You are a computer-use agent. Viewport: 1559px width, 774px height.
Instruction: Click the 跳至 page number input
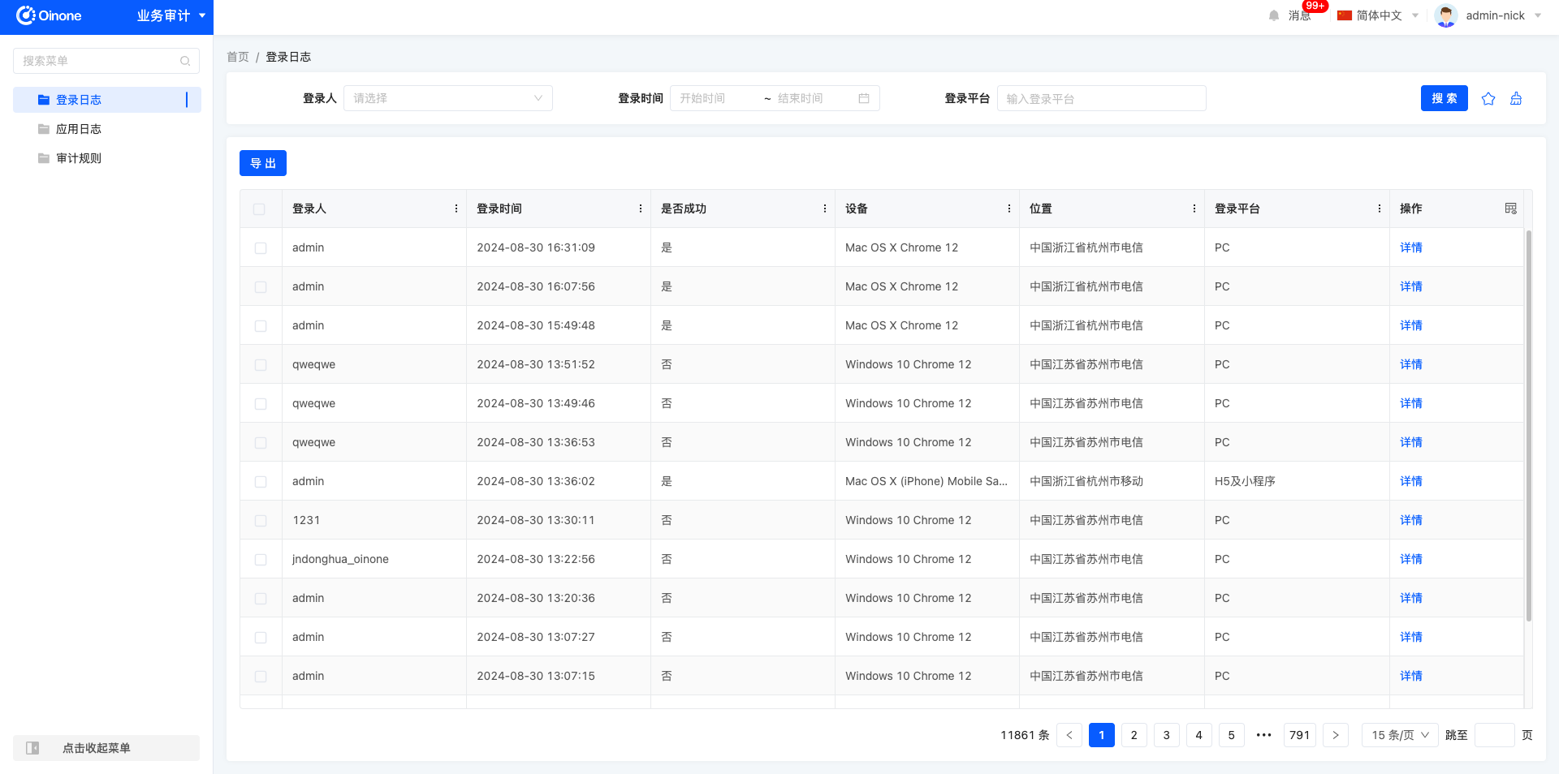coord(1495,735)
